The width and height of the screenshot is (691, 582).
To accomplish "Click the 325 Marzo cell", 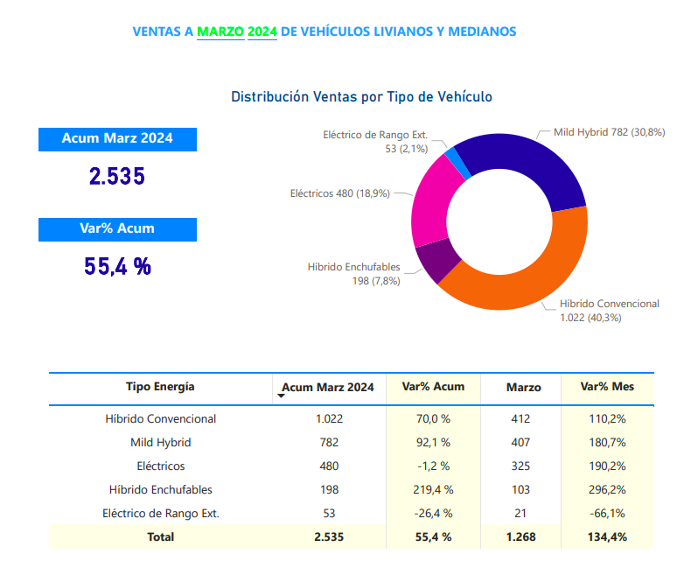I will coord(520,466).
